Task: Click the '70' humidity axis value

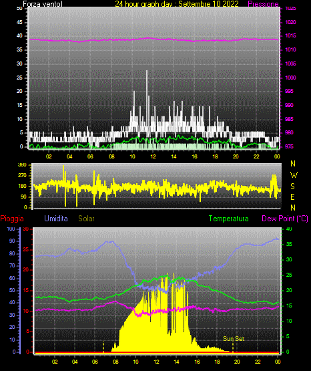Action: pyautogui.click(x=12, y=265)
